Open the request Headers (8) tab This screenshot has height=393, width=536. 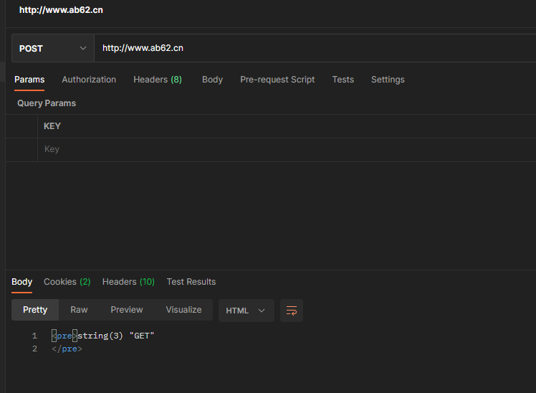158,80
